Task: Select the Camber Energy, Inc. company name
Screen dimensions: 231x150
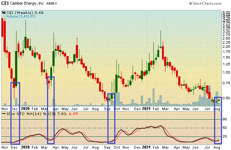Action: pos(27,3)
